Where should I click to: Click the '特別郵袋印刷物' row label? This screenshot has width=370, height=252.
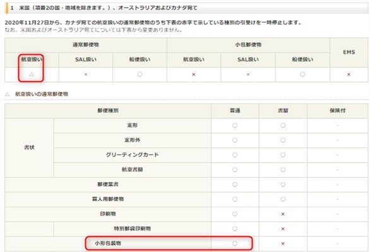click(x=133, y=229)
